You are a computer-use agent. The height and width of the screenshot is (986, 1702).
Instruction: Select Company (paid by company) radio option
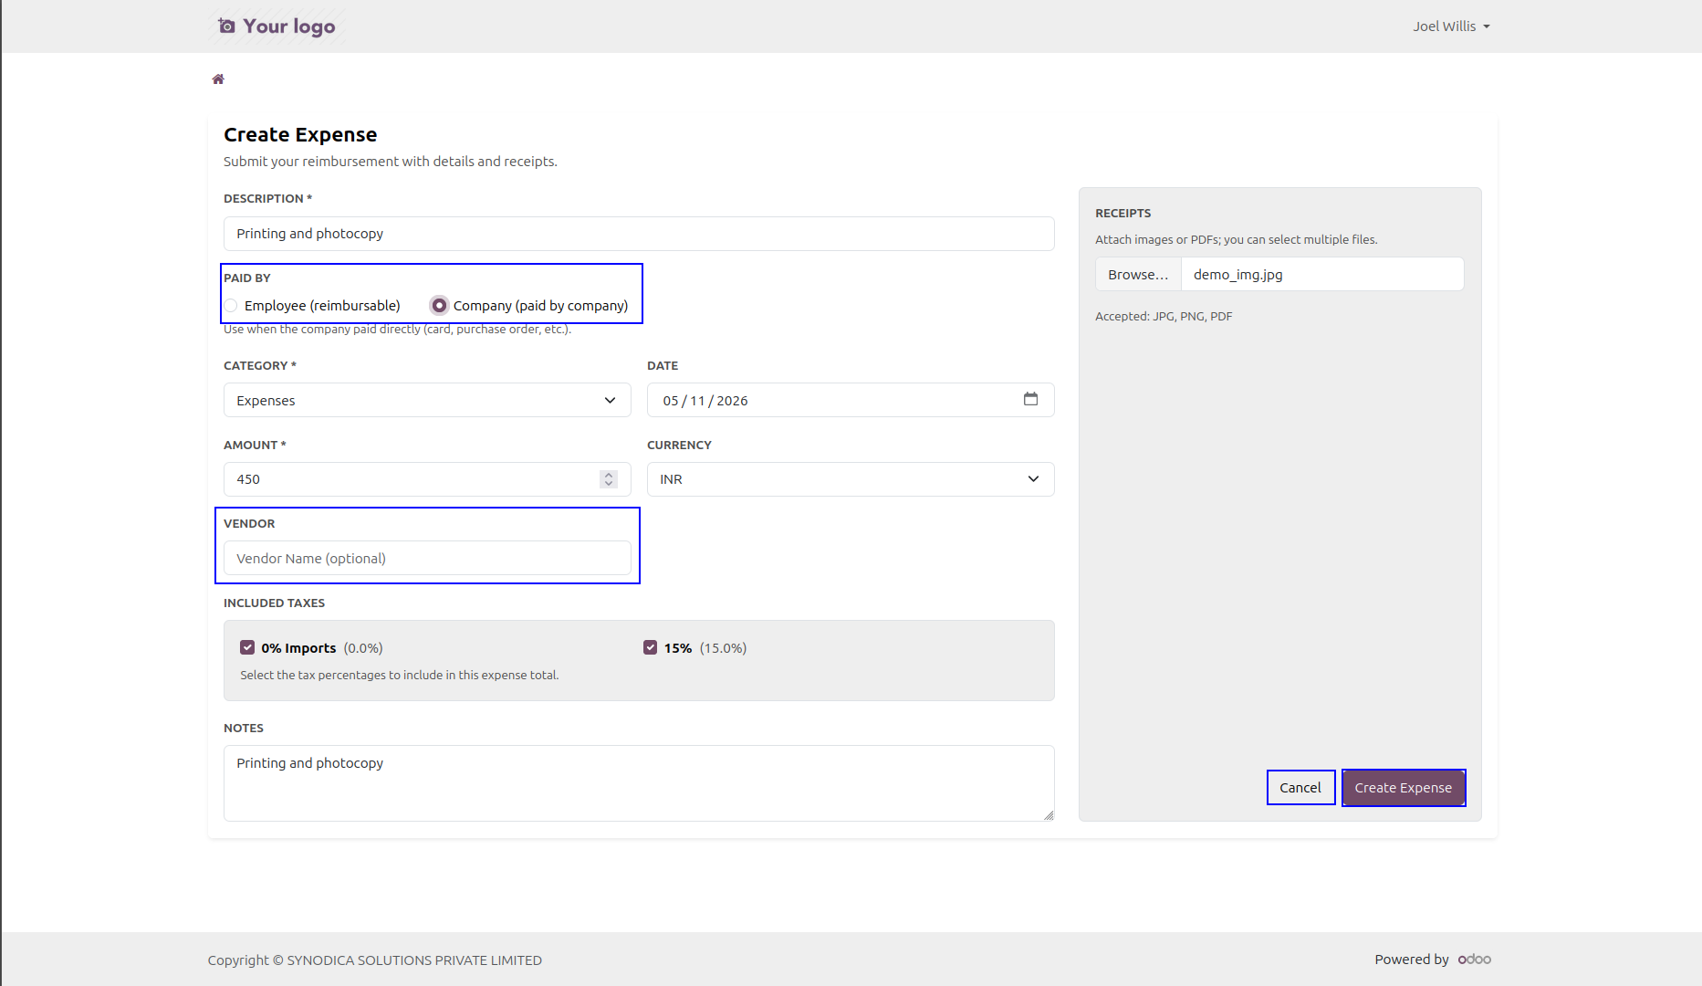[x=439, y=306]
